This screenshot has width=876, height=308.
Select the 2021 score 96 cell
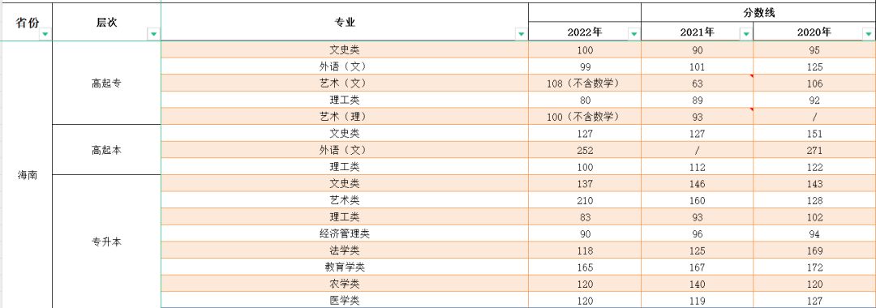pyautogui.click(x=698, y=233)
